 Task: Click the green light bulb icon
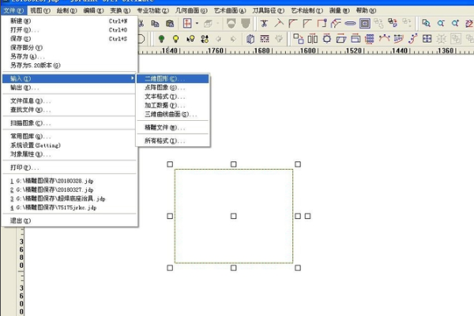(162, 38)
